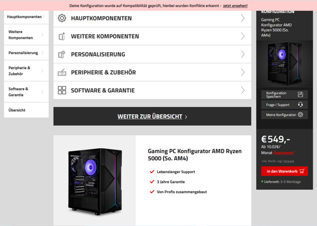
Task: Click the WEITER ZUR ÜBERSICHT button
Action: click(x=152, y=116)
